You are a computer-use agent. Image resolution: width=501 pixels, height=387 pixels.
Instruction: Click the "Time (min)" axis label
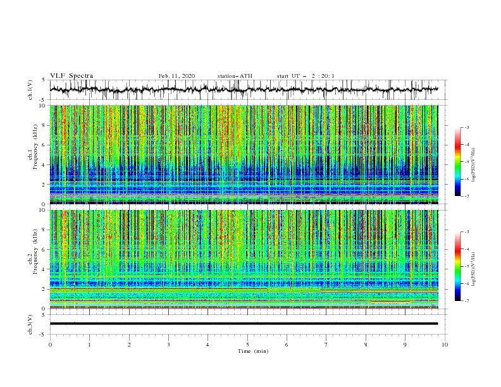point(253,351)
